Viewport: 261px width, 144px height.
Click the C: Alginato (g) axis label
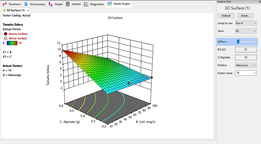[x=70, y=122]
